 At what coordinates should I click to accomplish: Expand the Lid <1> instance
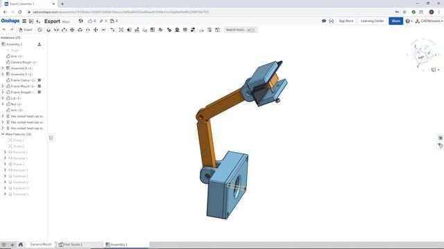coord(3,98)
